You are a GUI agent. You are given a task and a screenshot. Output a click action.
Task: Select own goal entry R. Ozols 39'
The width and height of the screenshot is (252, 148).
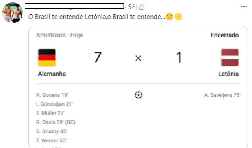56,122
